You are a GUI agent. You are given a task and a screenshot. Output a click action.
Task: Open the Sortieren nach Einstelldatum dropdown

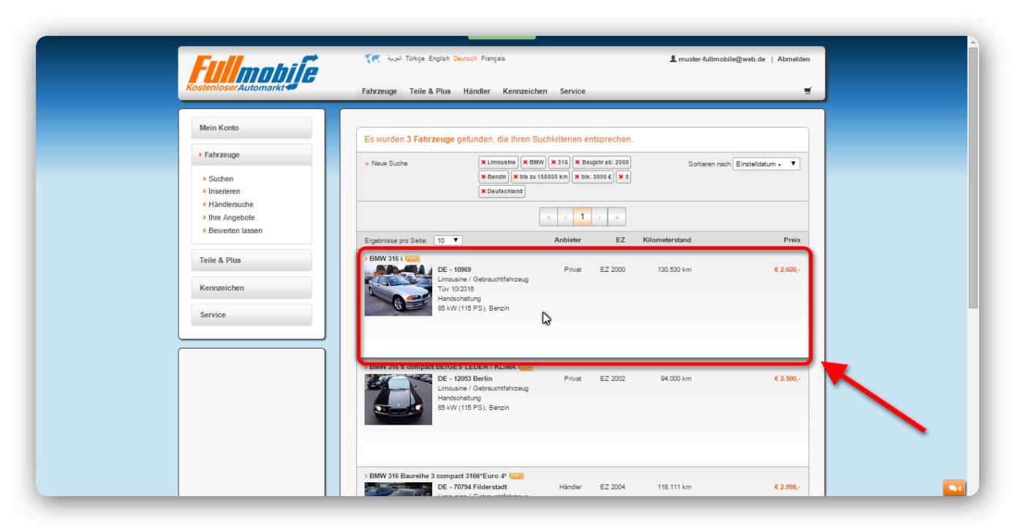(x=766, y=164)
